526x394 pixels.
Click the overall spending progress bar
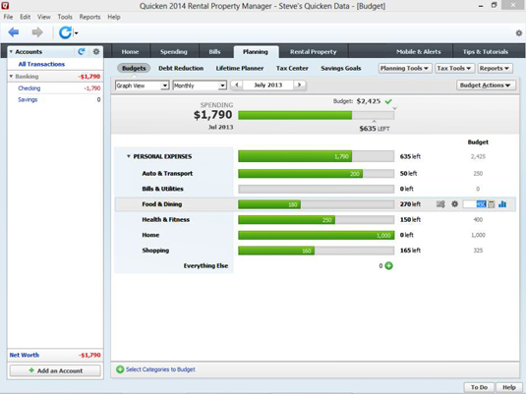[316, 115]
